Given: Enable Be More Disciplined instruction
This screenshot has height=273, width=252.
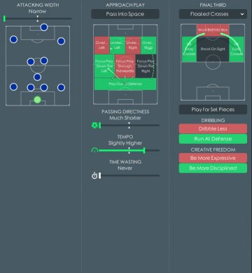Looking at the screenshot, I should pos(213,168).
